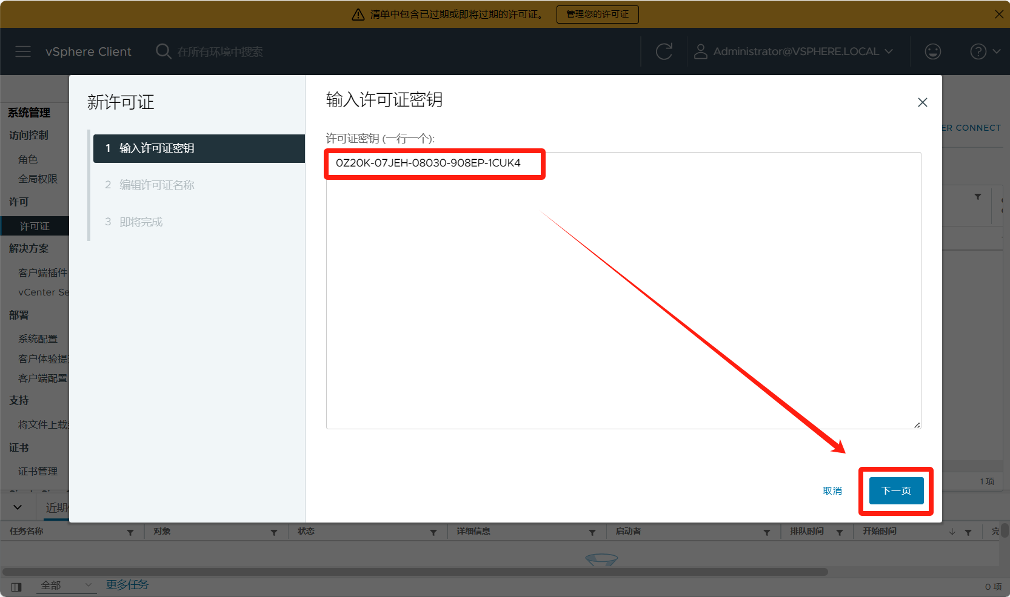Click the 取消 link
The image size is (1010, 597).
(x=832, y=490)
